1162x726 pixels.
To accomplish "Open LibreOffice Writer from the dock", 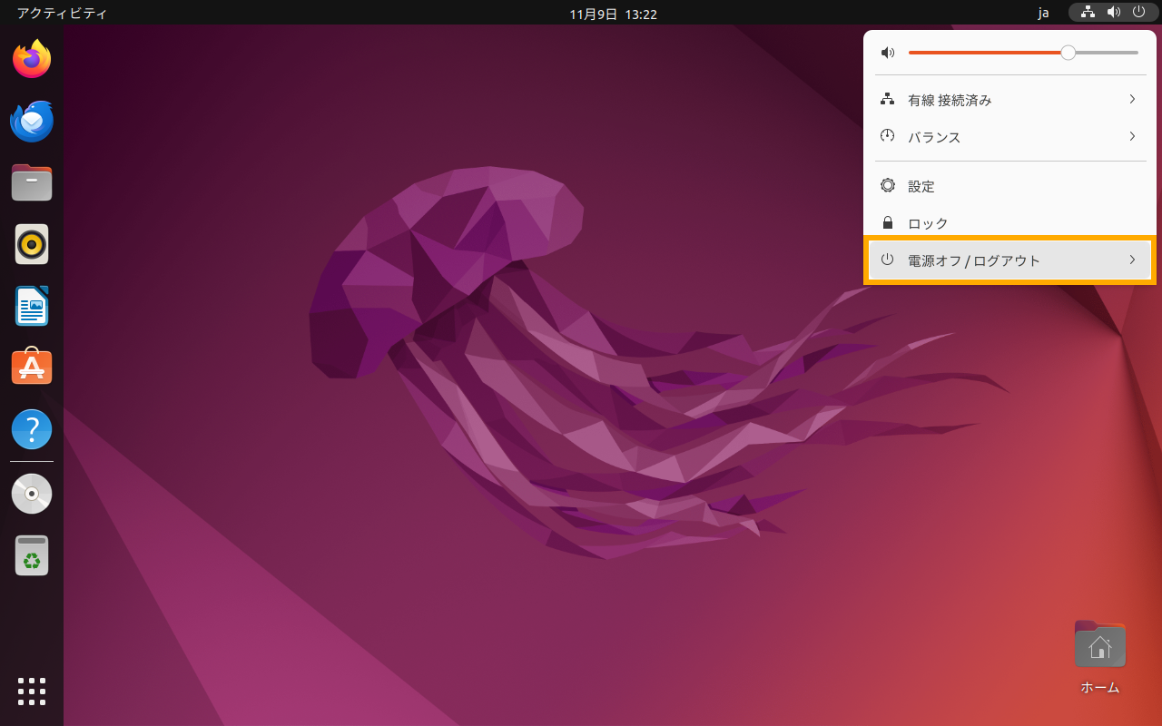I will point(32,306).
